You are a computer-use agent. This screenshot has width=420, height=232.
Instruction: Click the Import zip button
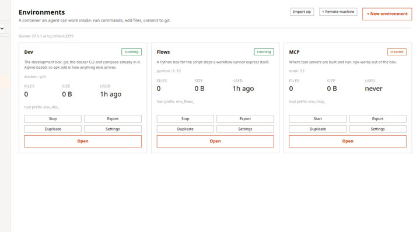[302, 12]
